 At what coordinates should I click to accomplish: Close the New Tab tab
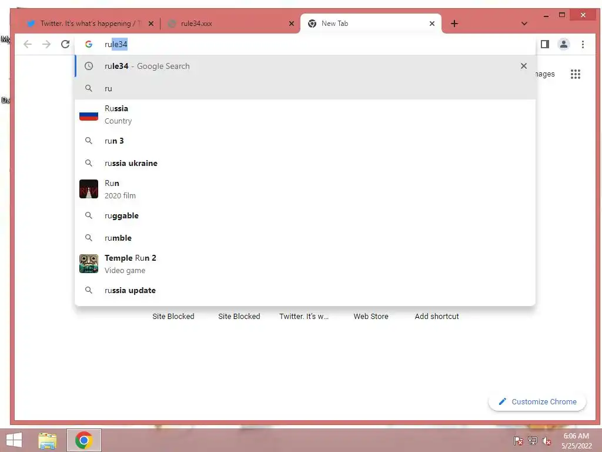432,24
